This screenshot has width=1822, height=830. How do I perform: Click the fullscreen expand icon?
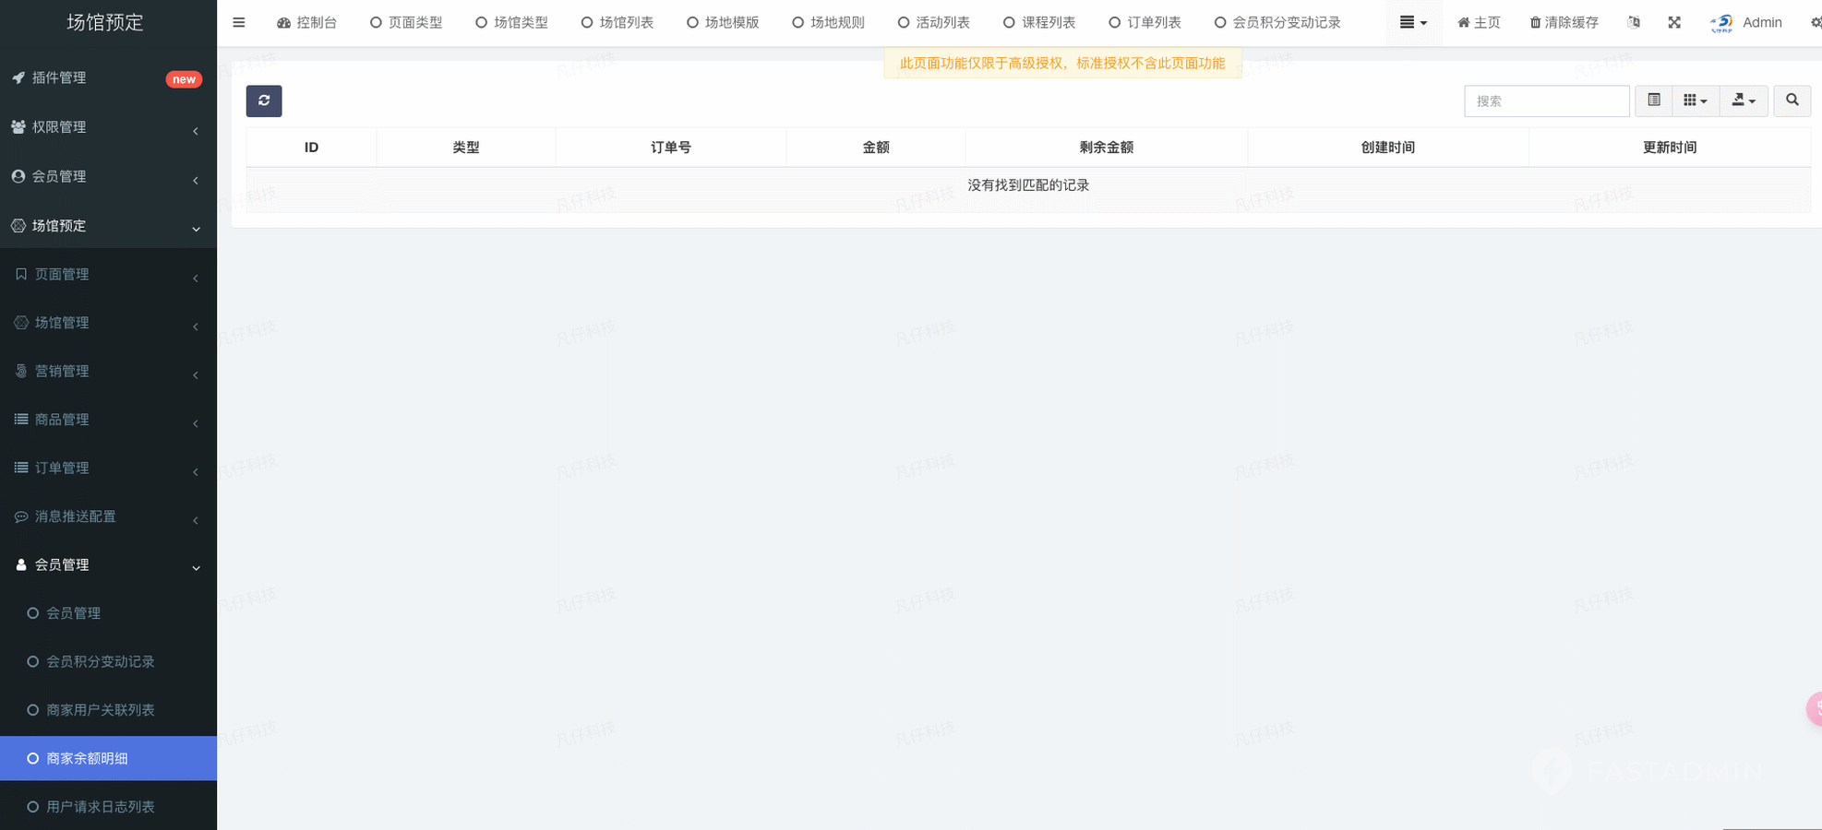pos(1673,23)
